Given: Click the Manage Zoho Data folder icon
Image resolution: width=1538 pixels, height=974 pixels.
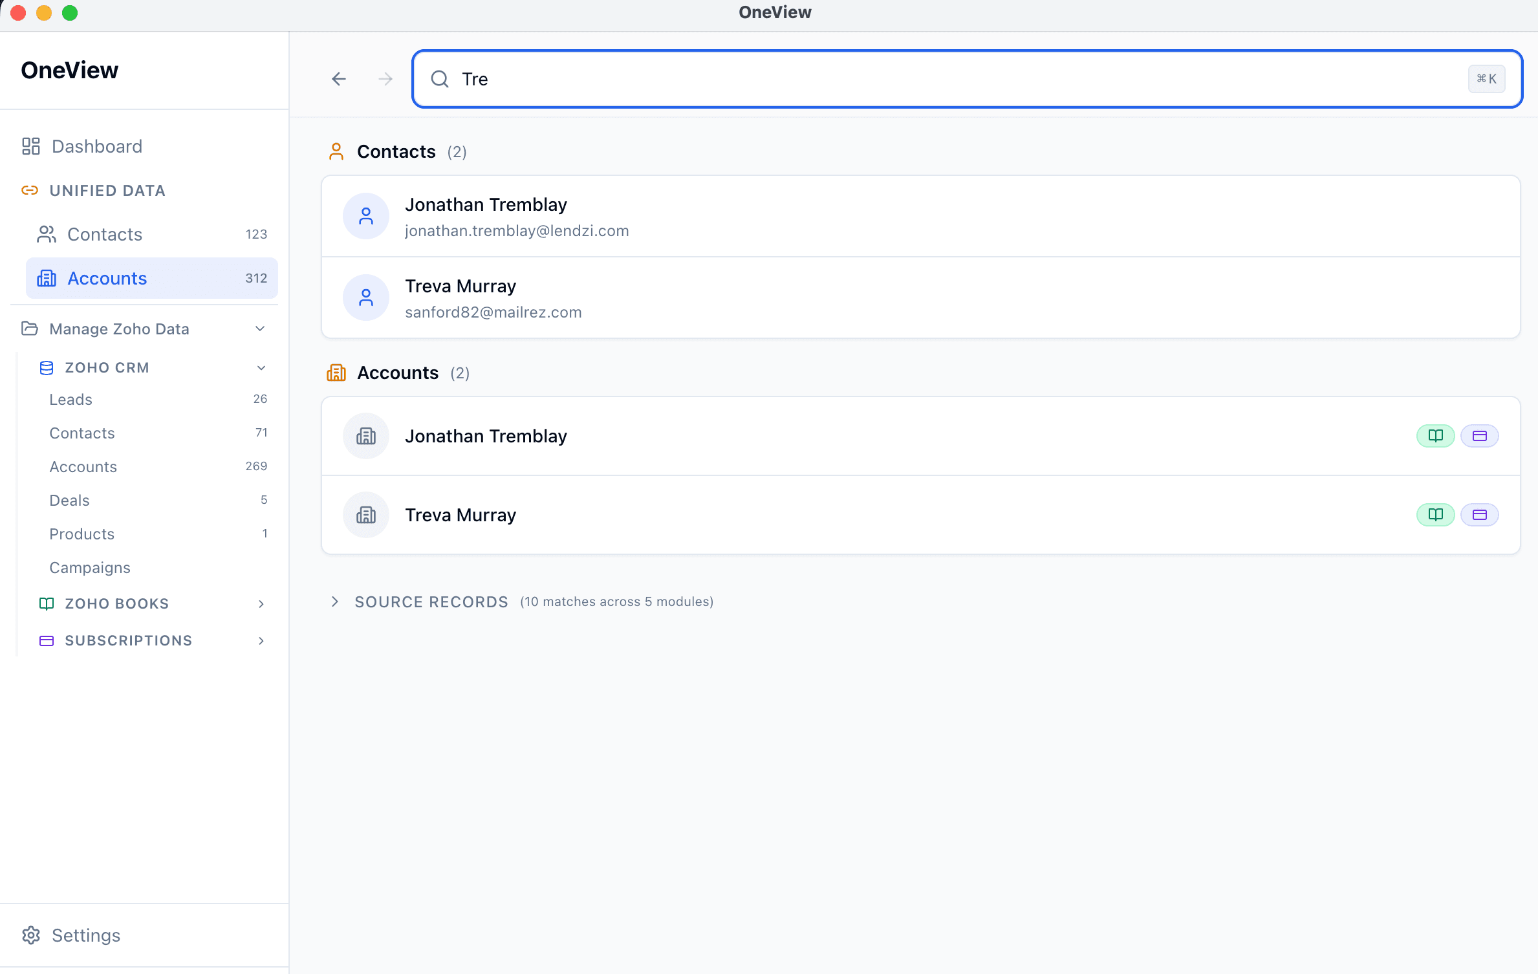Looking at the screenshot, I should (30, 329).
